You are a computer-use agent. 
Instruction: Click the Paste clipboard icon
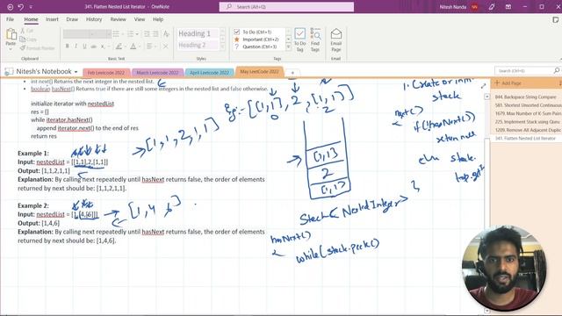pyautogui.click(x=11, y=35)
